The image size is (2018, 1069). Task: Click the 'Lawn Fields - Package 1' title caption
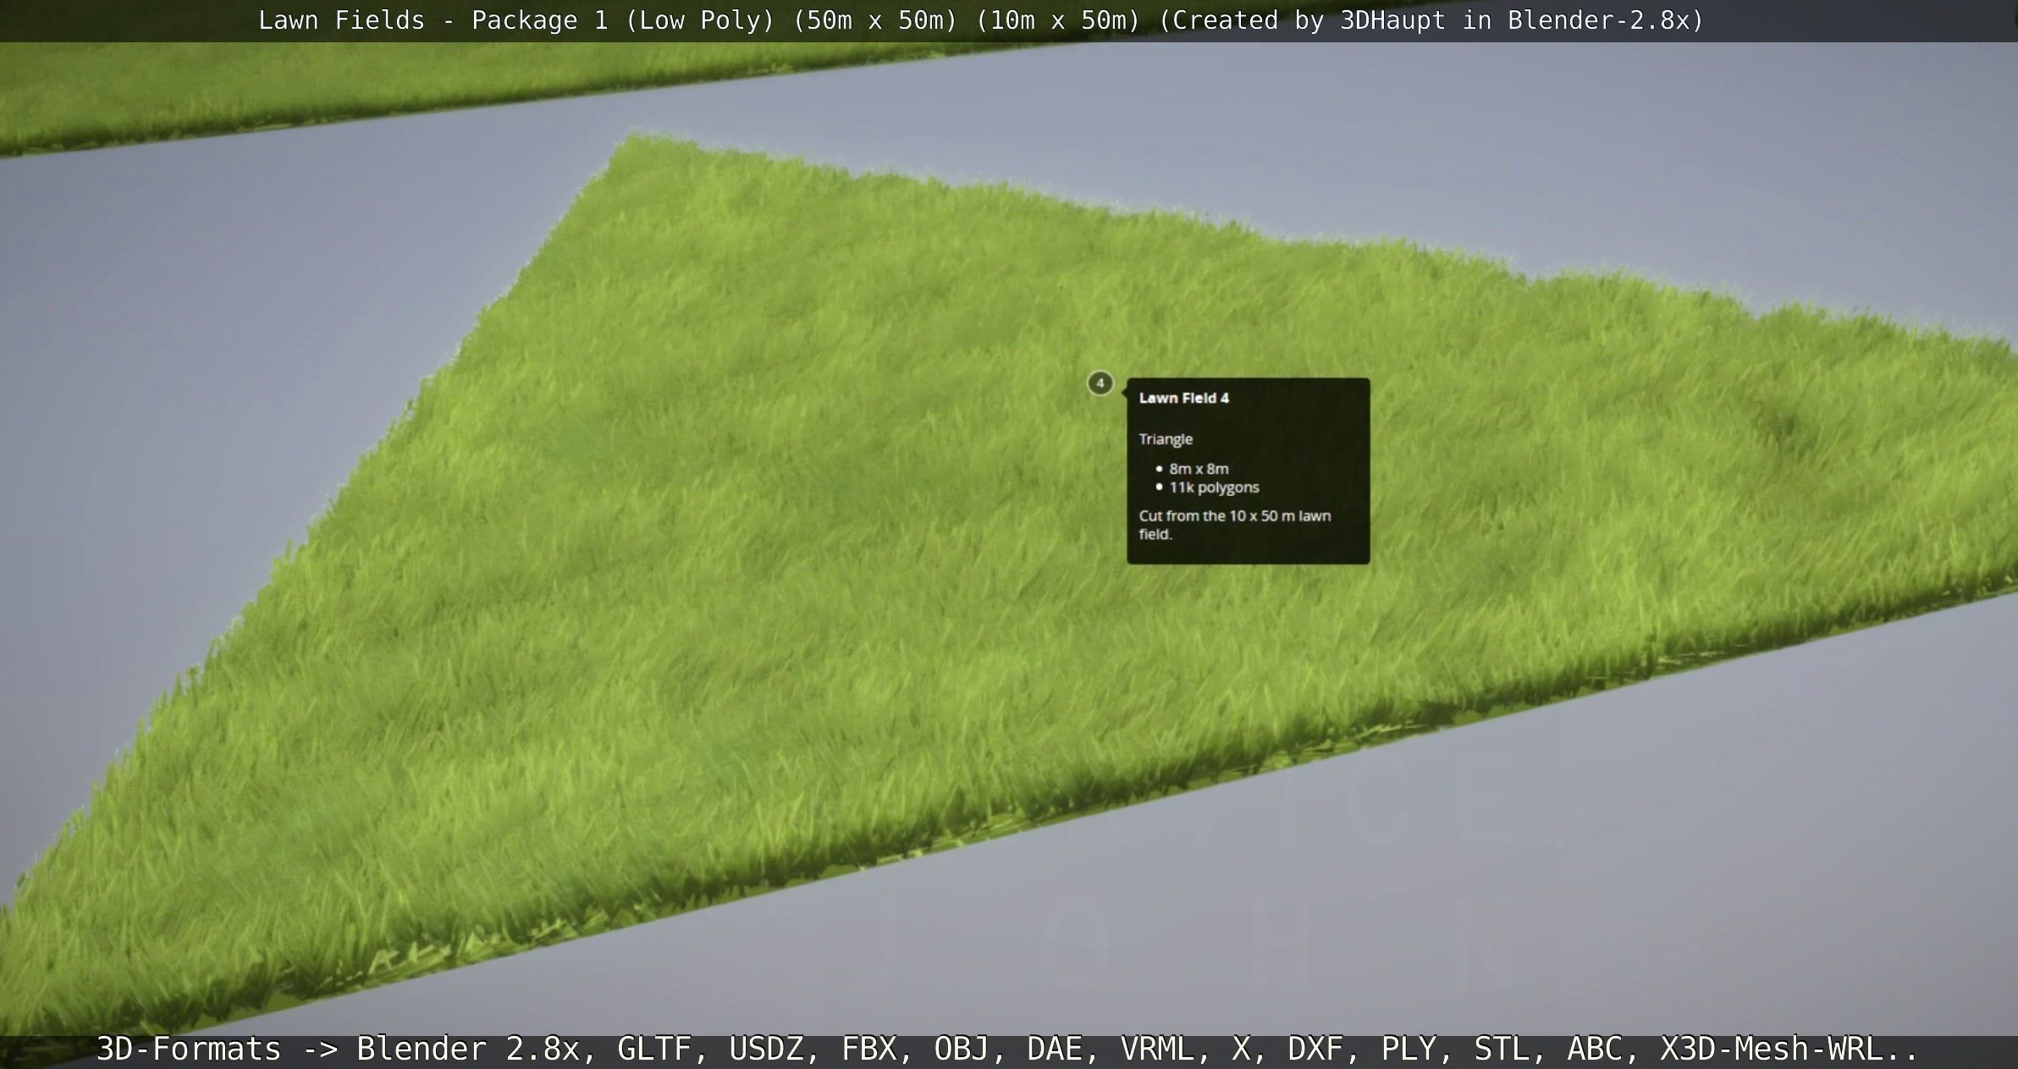pyautogui.click(x=980, y=20)
